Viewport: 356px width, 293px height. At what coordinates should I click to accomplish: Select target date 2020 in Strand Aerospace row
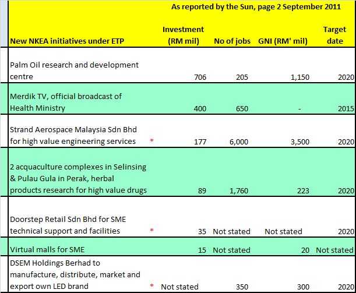(346, 142)
